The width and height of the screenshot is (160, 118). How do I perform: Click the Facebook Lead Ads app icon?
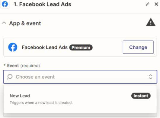coord(13,47)
